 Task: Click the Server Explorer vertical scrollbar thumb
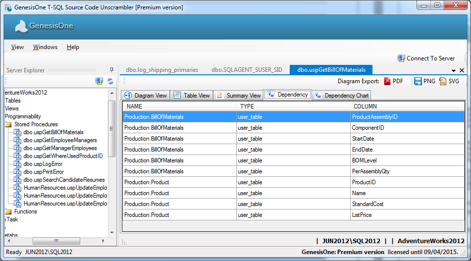click(x=112, y=129)
